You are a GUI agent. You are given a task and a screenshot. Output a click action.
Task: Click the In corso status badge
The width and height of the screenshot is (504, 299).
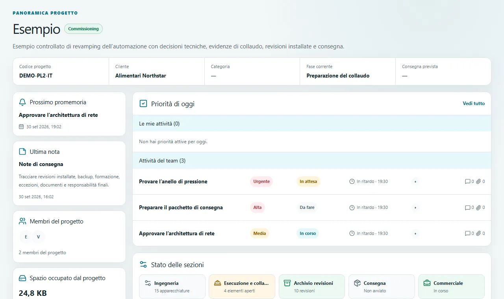pyautogui.click(x=308, y=233)
